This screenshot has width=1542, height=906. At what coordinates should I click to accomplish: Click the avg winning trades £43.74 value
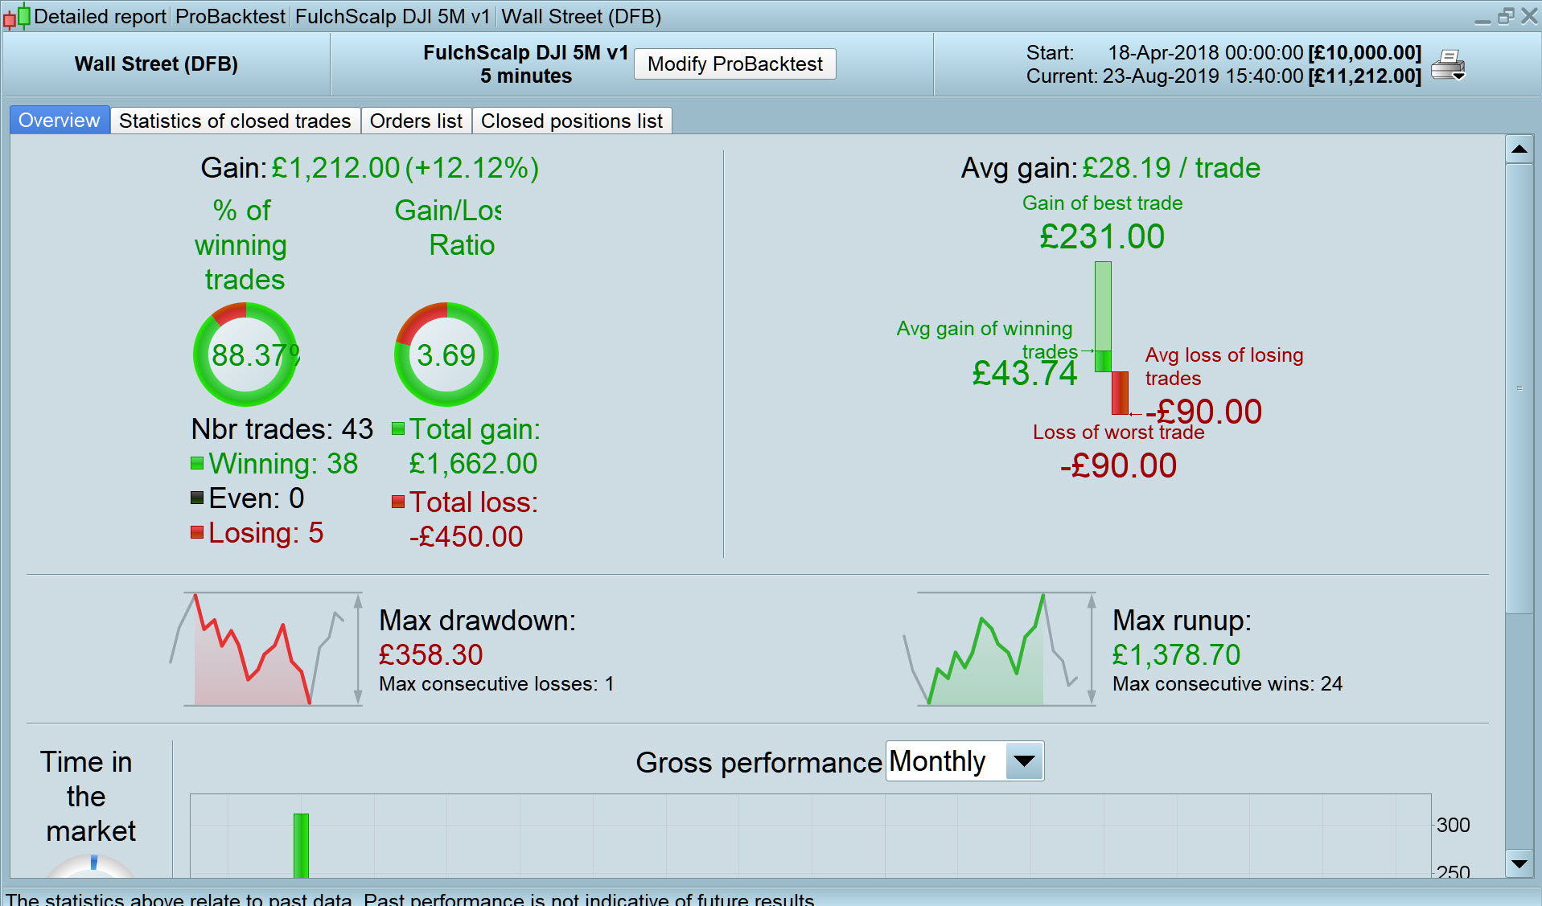1025,373
